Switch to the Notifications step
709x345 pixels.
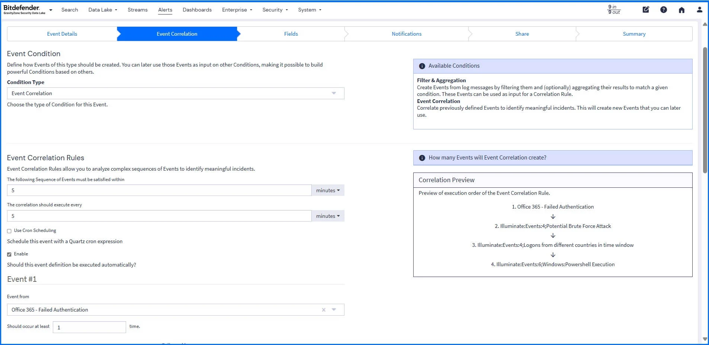[406, 33]
